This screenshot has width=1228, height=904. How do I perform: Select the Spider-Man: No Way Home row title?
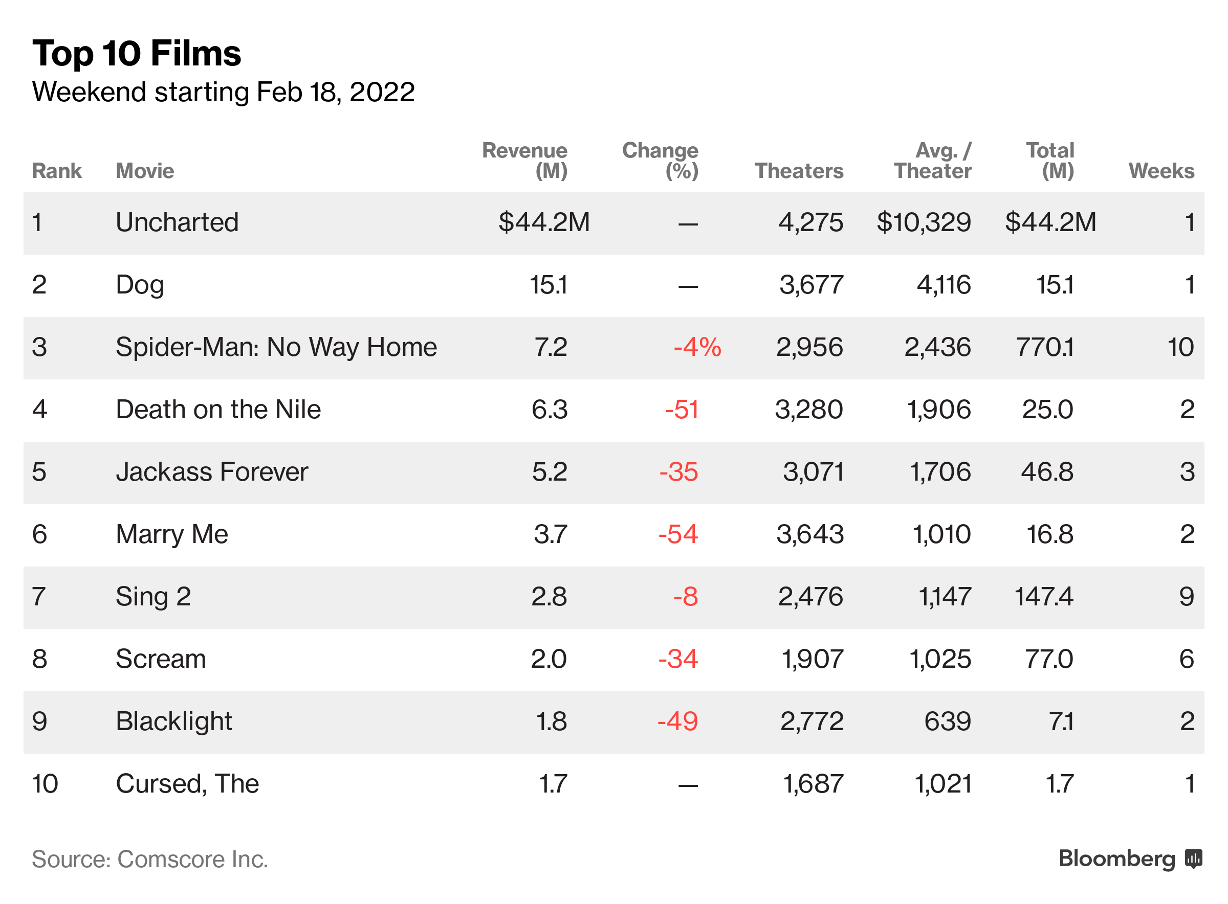click(276, 347)
